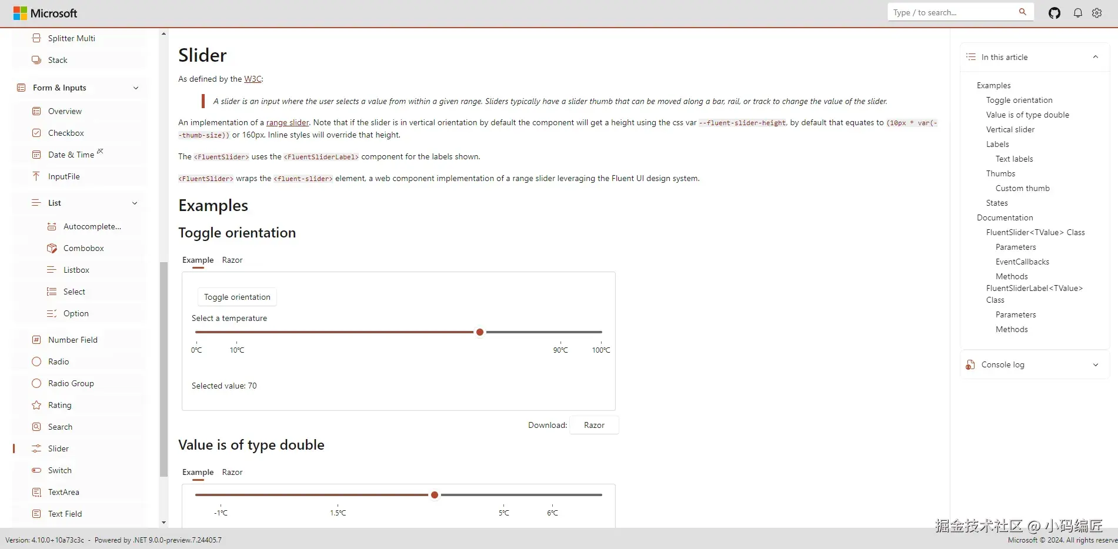The height and width of the screenshot is (549, 1118).
Task: Click the Autocomplete icon in sidebar
Action: point(52,226)
